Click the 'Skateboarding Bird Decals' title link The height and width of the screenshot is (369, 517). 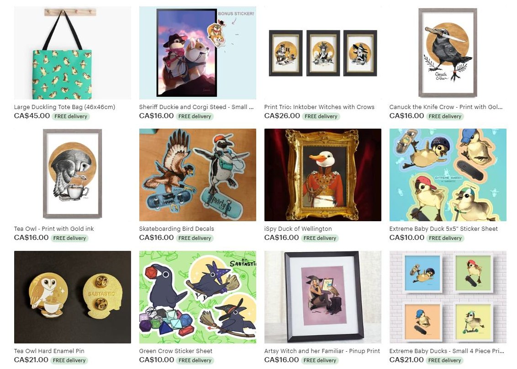coord(176,229)
